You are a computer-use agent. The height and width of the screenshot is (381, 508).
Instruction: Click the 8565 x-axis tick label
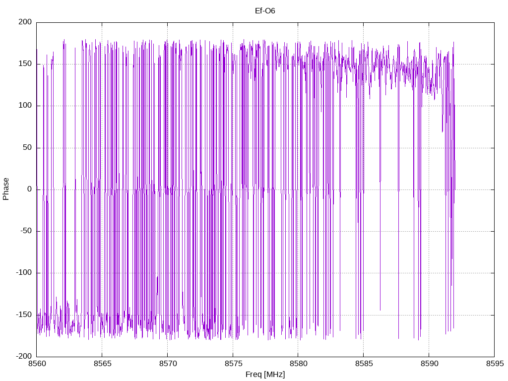[x=102, y=364]
